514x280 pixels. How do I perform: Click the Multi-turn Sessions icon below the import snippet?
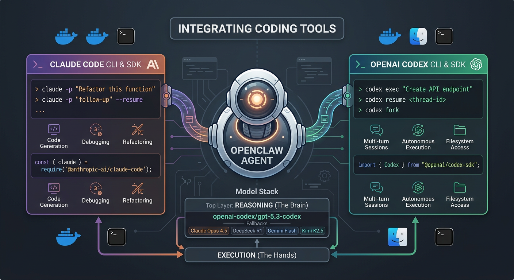tap(376, 187)
